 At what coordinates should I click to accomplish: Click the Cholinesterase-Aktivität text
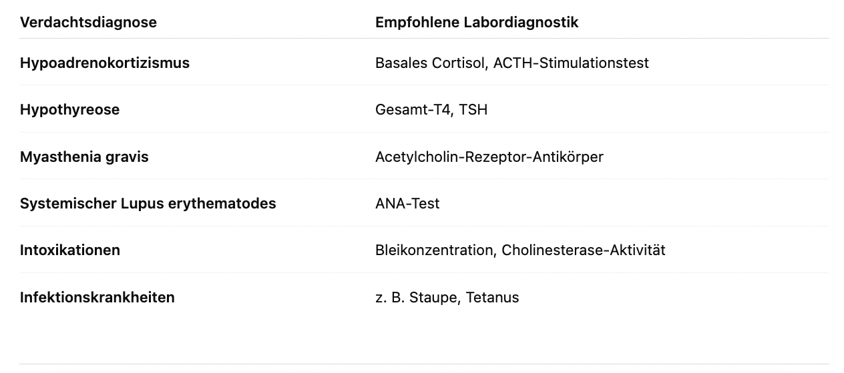(583, 250)
